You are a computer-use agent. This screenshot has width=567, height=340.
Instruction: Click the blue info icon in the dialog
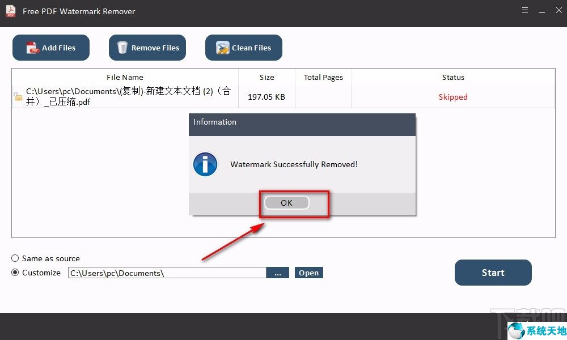pos(205,164)
